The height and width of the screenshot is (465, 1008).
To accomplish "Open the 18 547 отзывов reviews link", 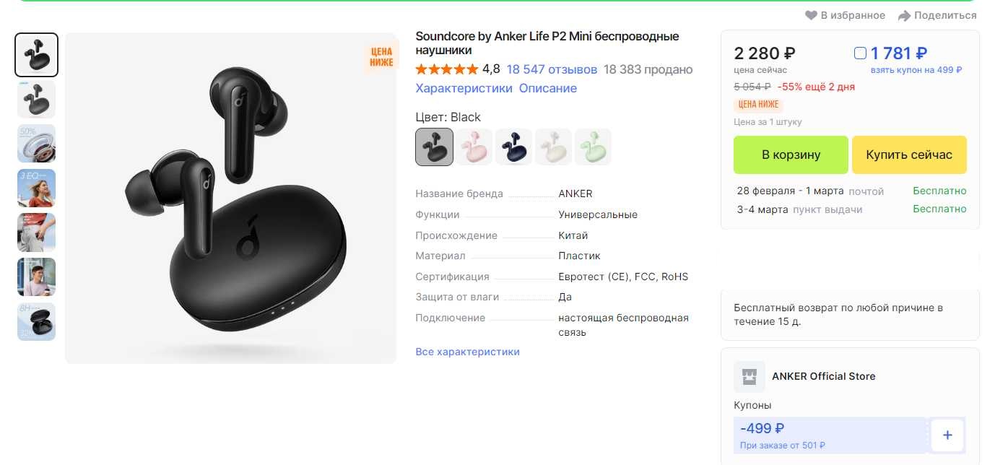I will tap(552, 69).
